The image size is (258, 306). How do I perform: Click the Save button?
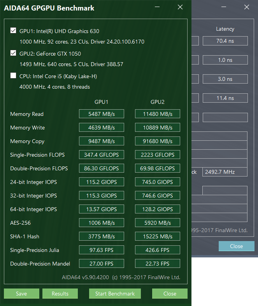click(21, 294)
